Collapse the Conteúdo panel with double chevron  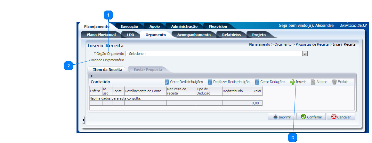pos(92,76)
